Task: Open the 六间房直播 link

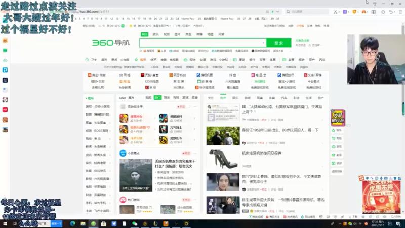Action: (x=233, y=81)
